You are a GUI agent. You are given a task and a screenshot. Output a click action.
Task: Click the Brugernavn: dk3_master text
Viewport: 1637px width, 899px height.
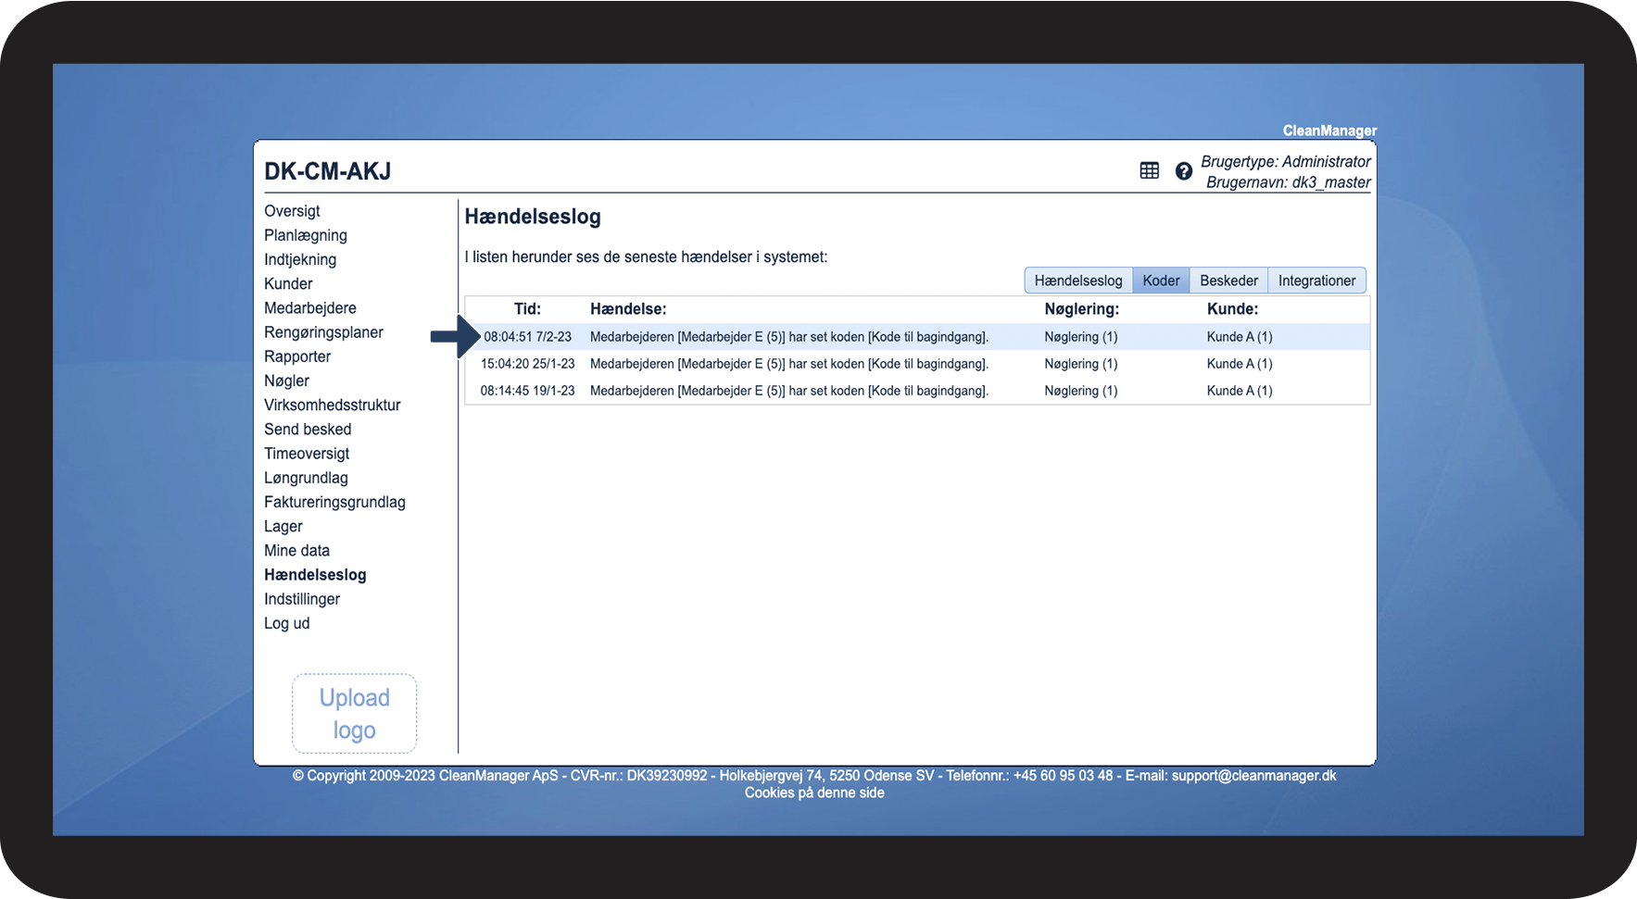point(1289,182)
